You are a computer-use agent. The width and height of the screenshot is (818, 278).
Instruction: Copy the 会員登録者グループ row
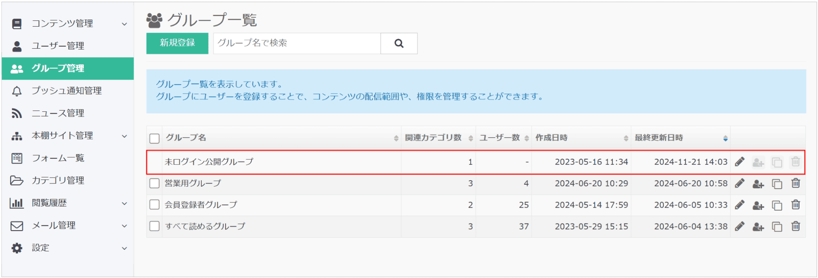[777, 205]
